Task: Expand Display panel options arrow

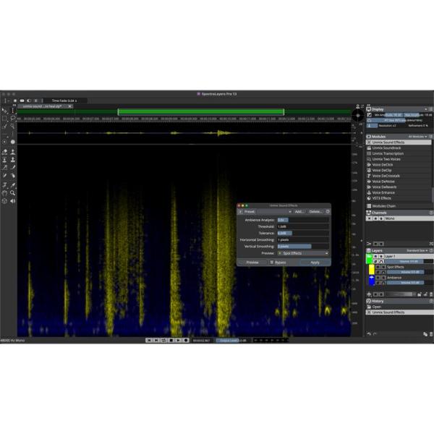Action: coord(426,109)
